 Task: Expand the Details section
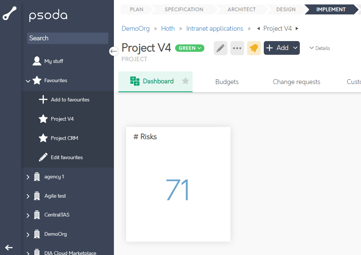click(x=319, y=48)
